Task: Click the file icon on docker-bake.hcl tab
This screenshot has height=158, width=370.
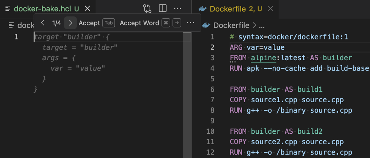Action: (8, 9)
